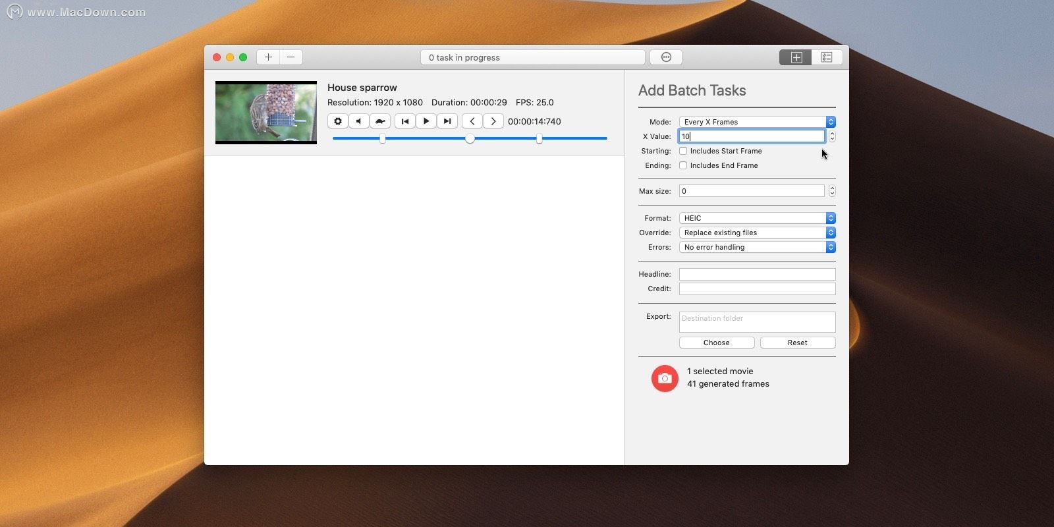
Task: Jump to the start of the movie
Action: click(405, 121)
